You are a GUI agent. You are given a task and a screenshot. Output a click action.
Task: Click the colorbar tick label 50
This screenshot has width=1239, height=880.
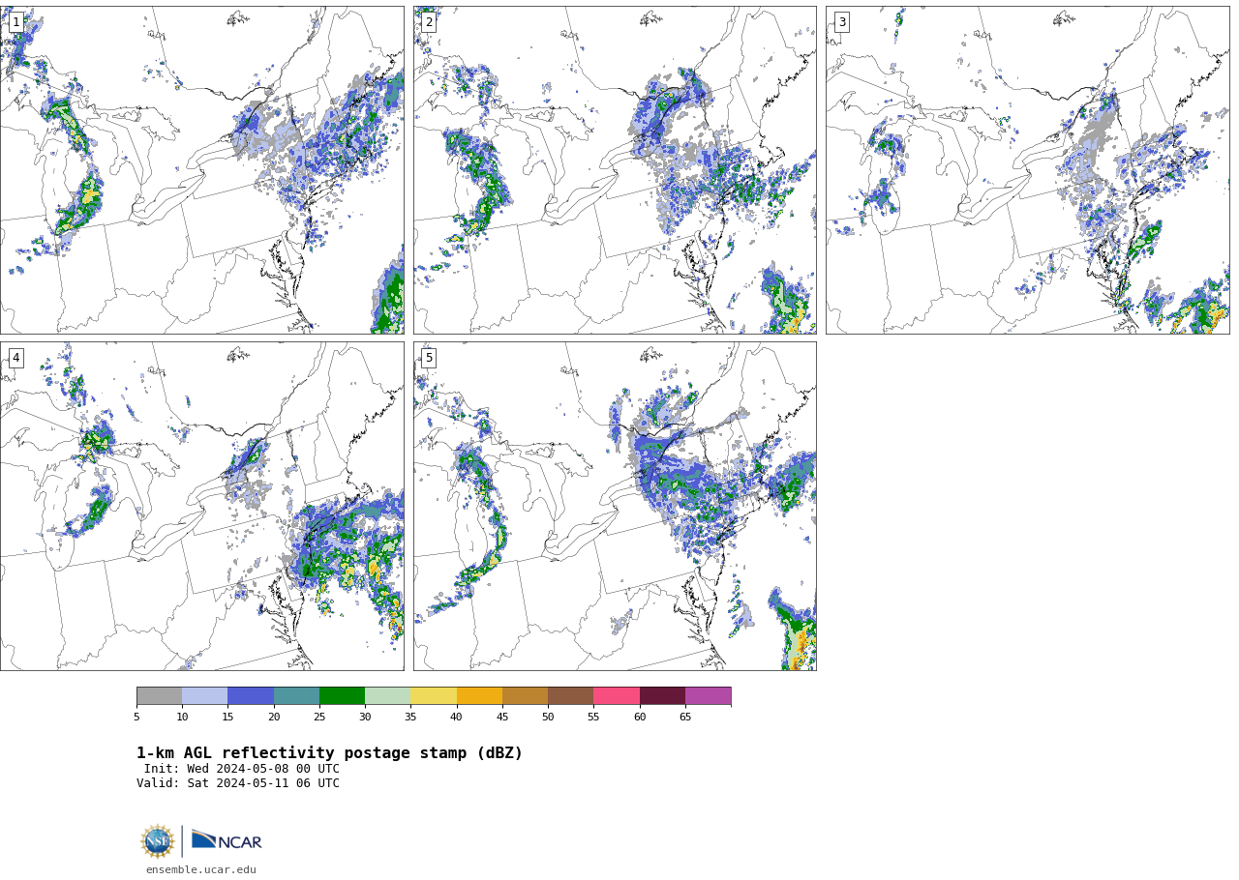point(548,717)
